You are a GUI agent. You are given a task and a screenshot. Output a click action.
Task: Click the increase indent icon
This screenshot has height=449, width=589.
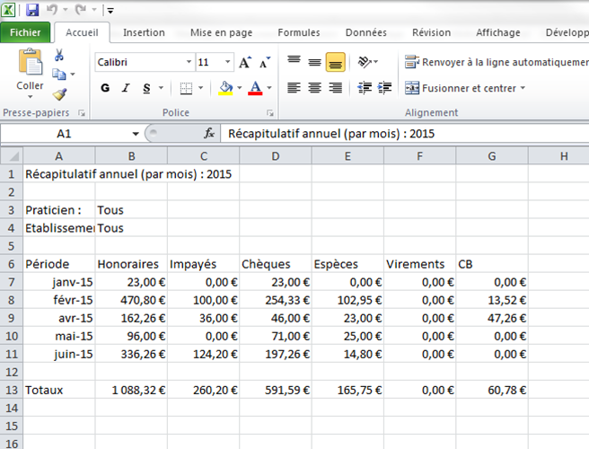(383, 88)
